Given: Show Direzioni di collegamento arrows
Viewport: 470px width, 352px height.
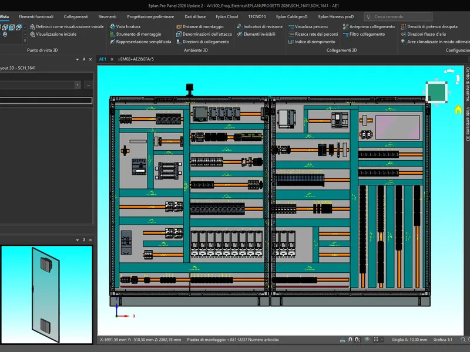Looking at the screenshot, I should [x=203, y=42].
